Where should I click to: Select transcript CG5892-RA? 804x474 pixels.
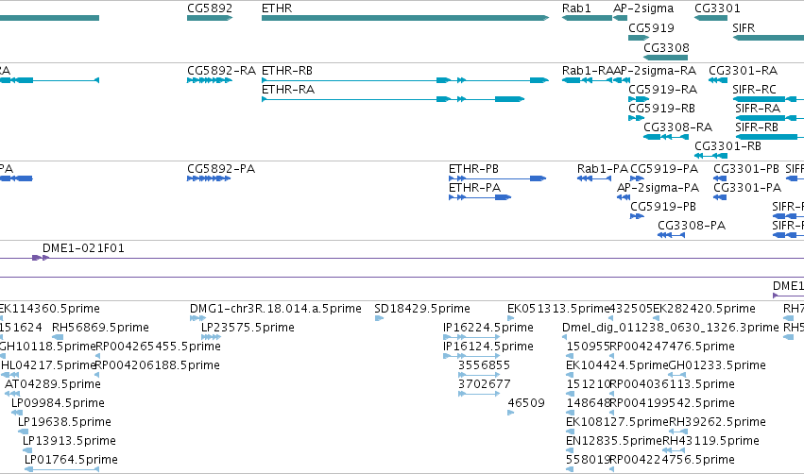pos(221,70)
